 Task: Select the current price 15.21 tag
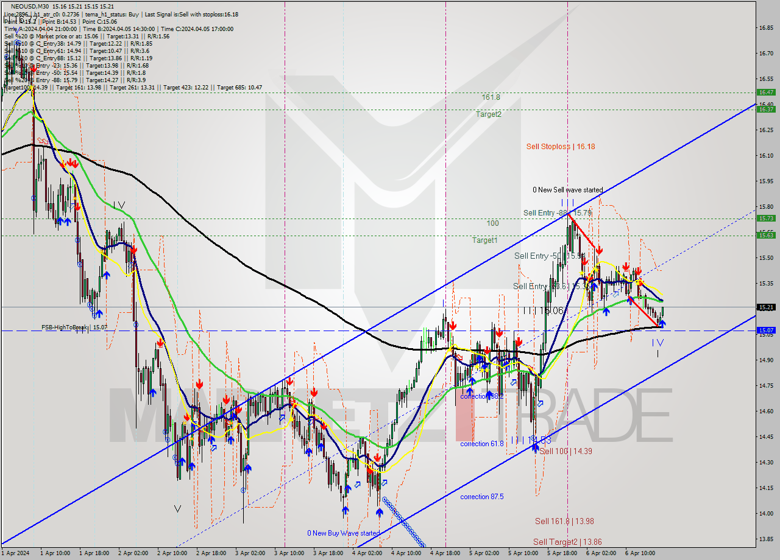pos(766,307)
